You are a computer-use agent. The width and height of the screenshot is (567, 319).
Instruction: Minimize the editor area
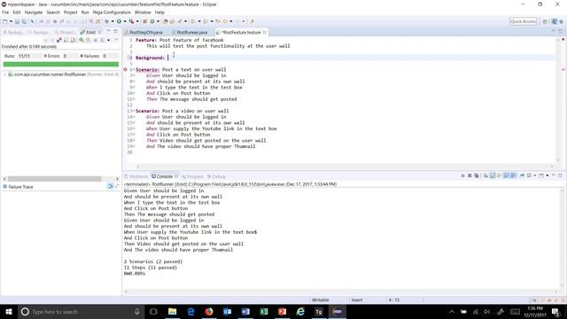(554, 32)
